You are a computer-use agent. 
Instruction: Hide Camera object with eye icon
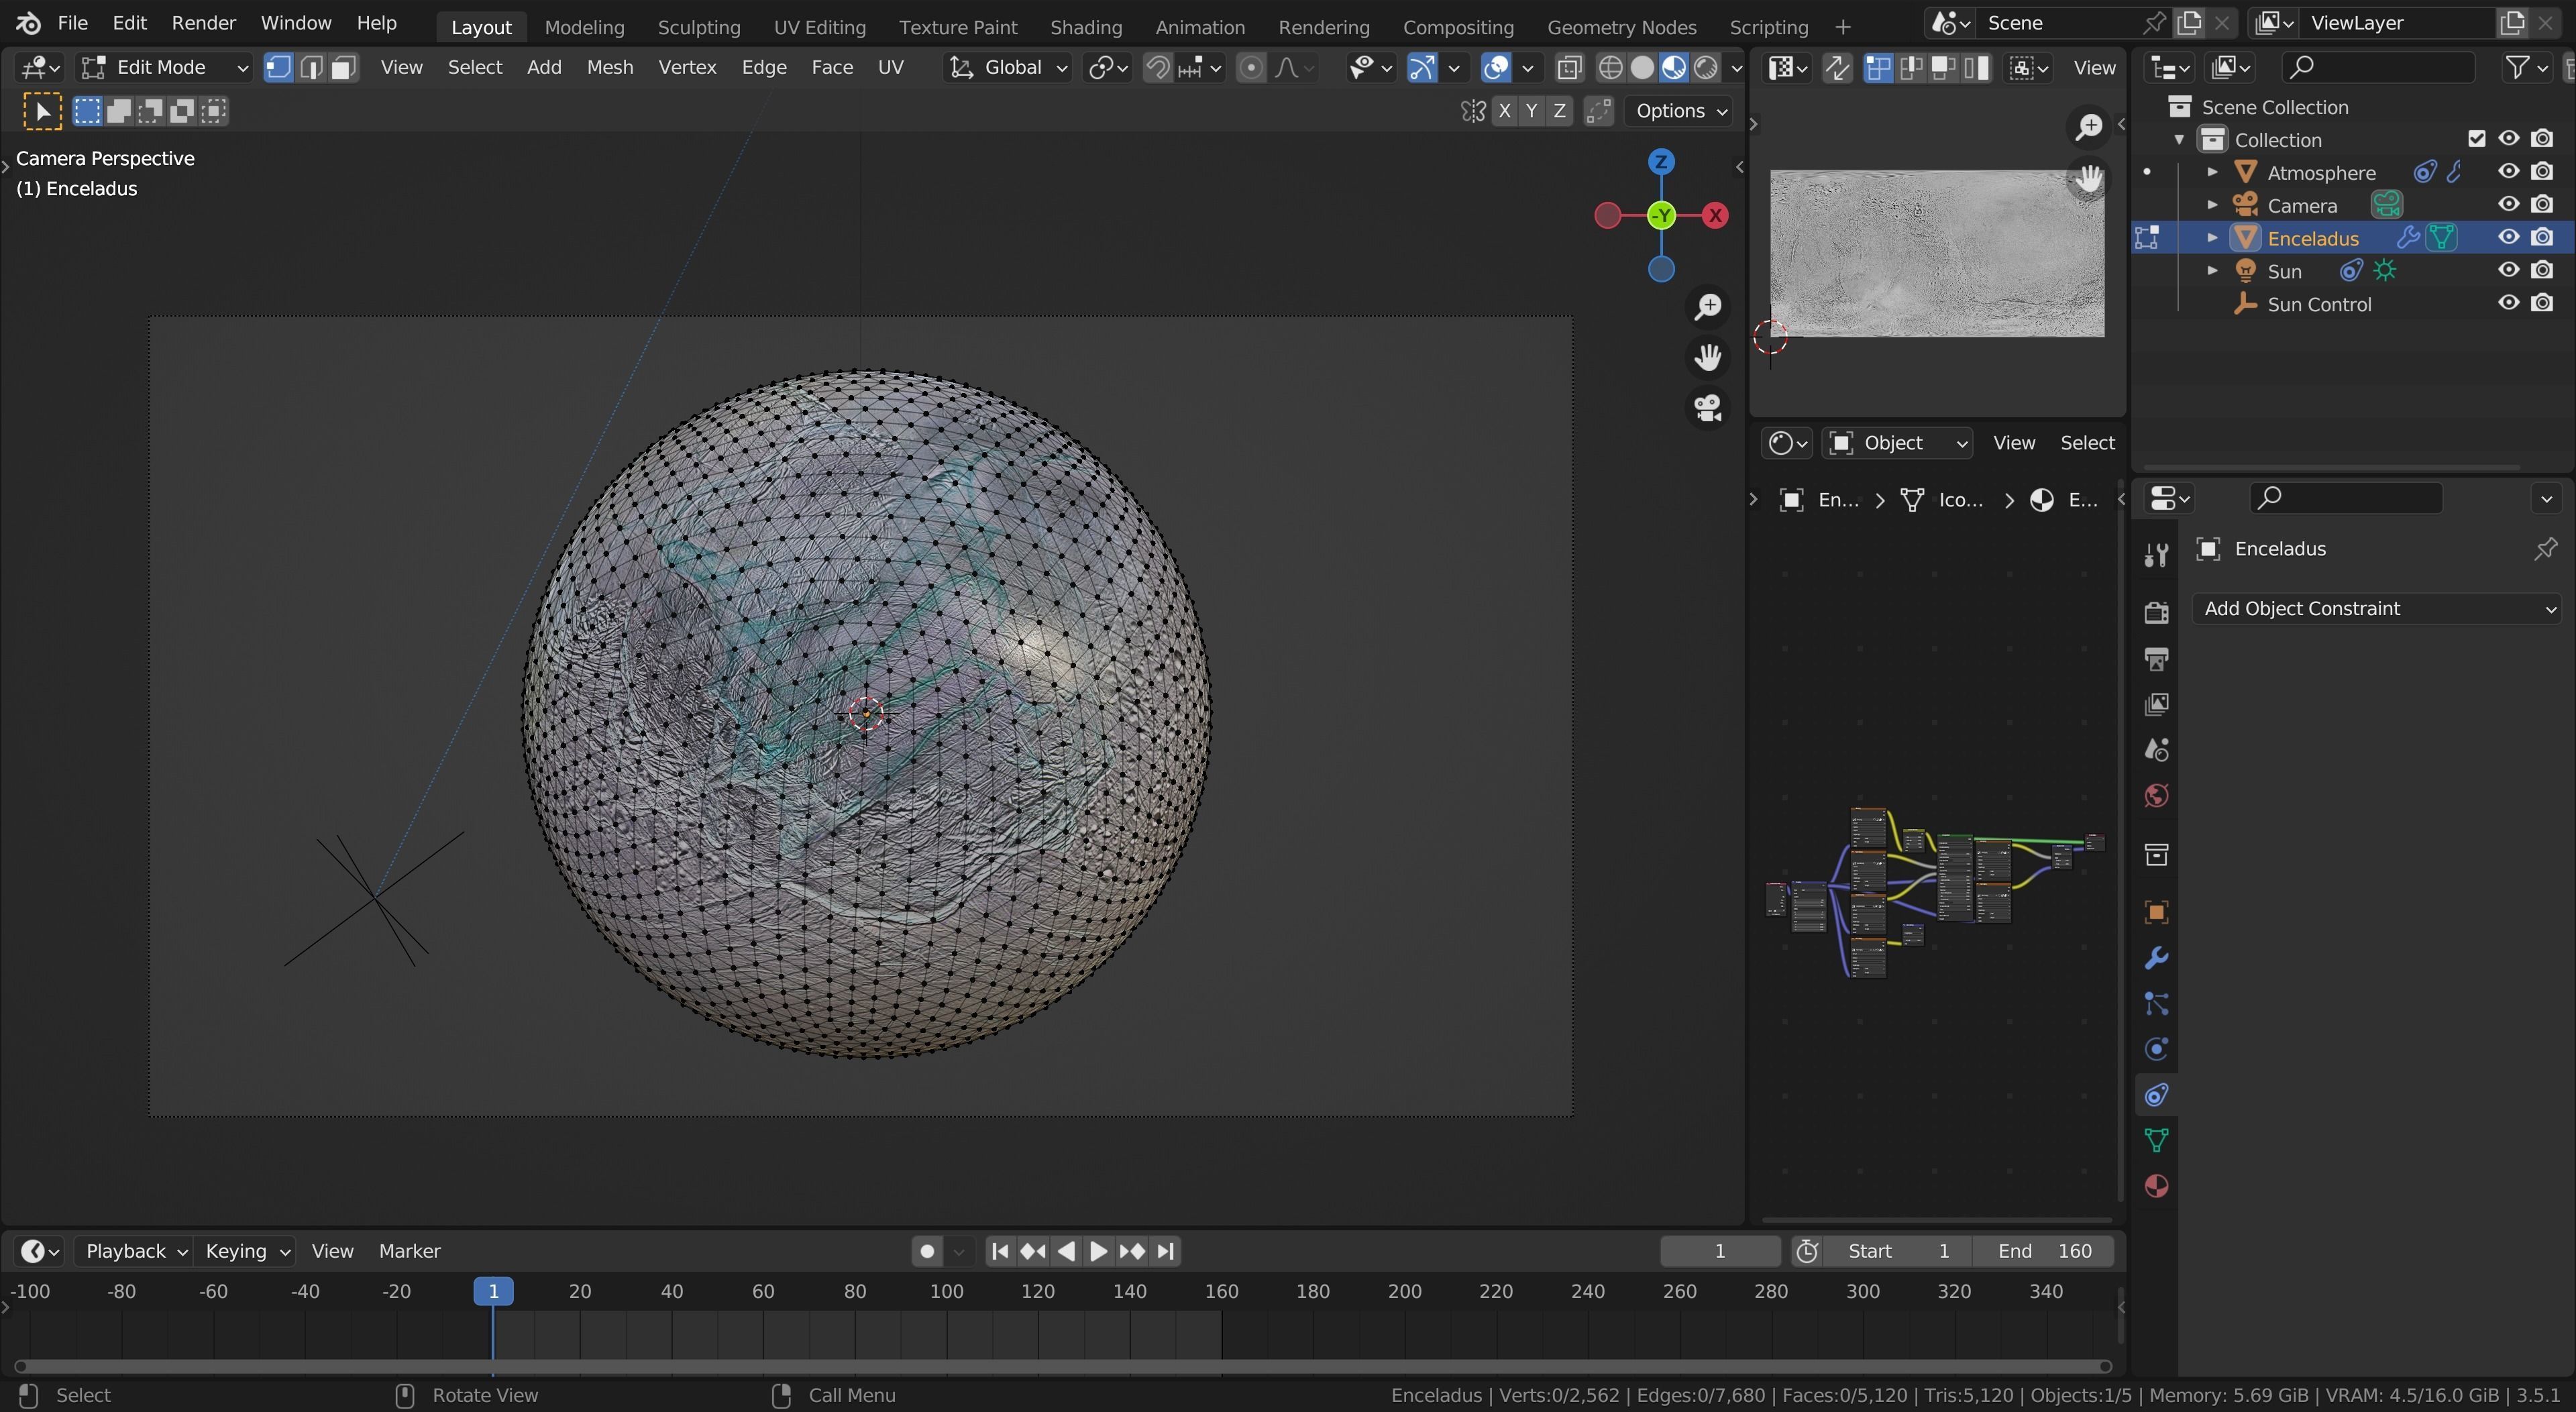point(2508,205)
